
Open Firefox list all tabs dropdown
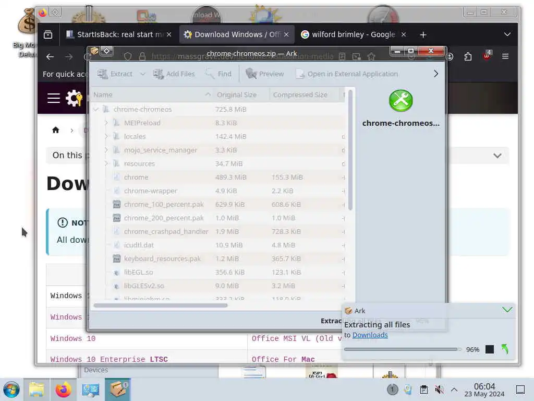pyautogui.click(x=507, y=34)
